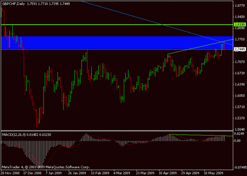Select the blue rectangle resistance zone
Screen dimensions: 247x176
(117, 43)
